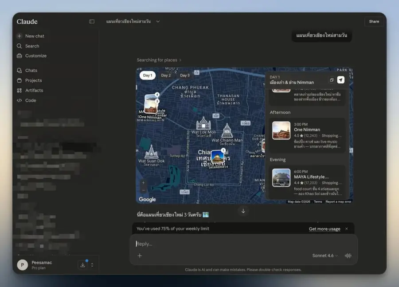Open the MAYA Lifestyle place card
Image resolution: width=399 pixels, height=287 pixels.
click(307, 182)
